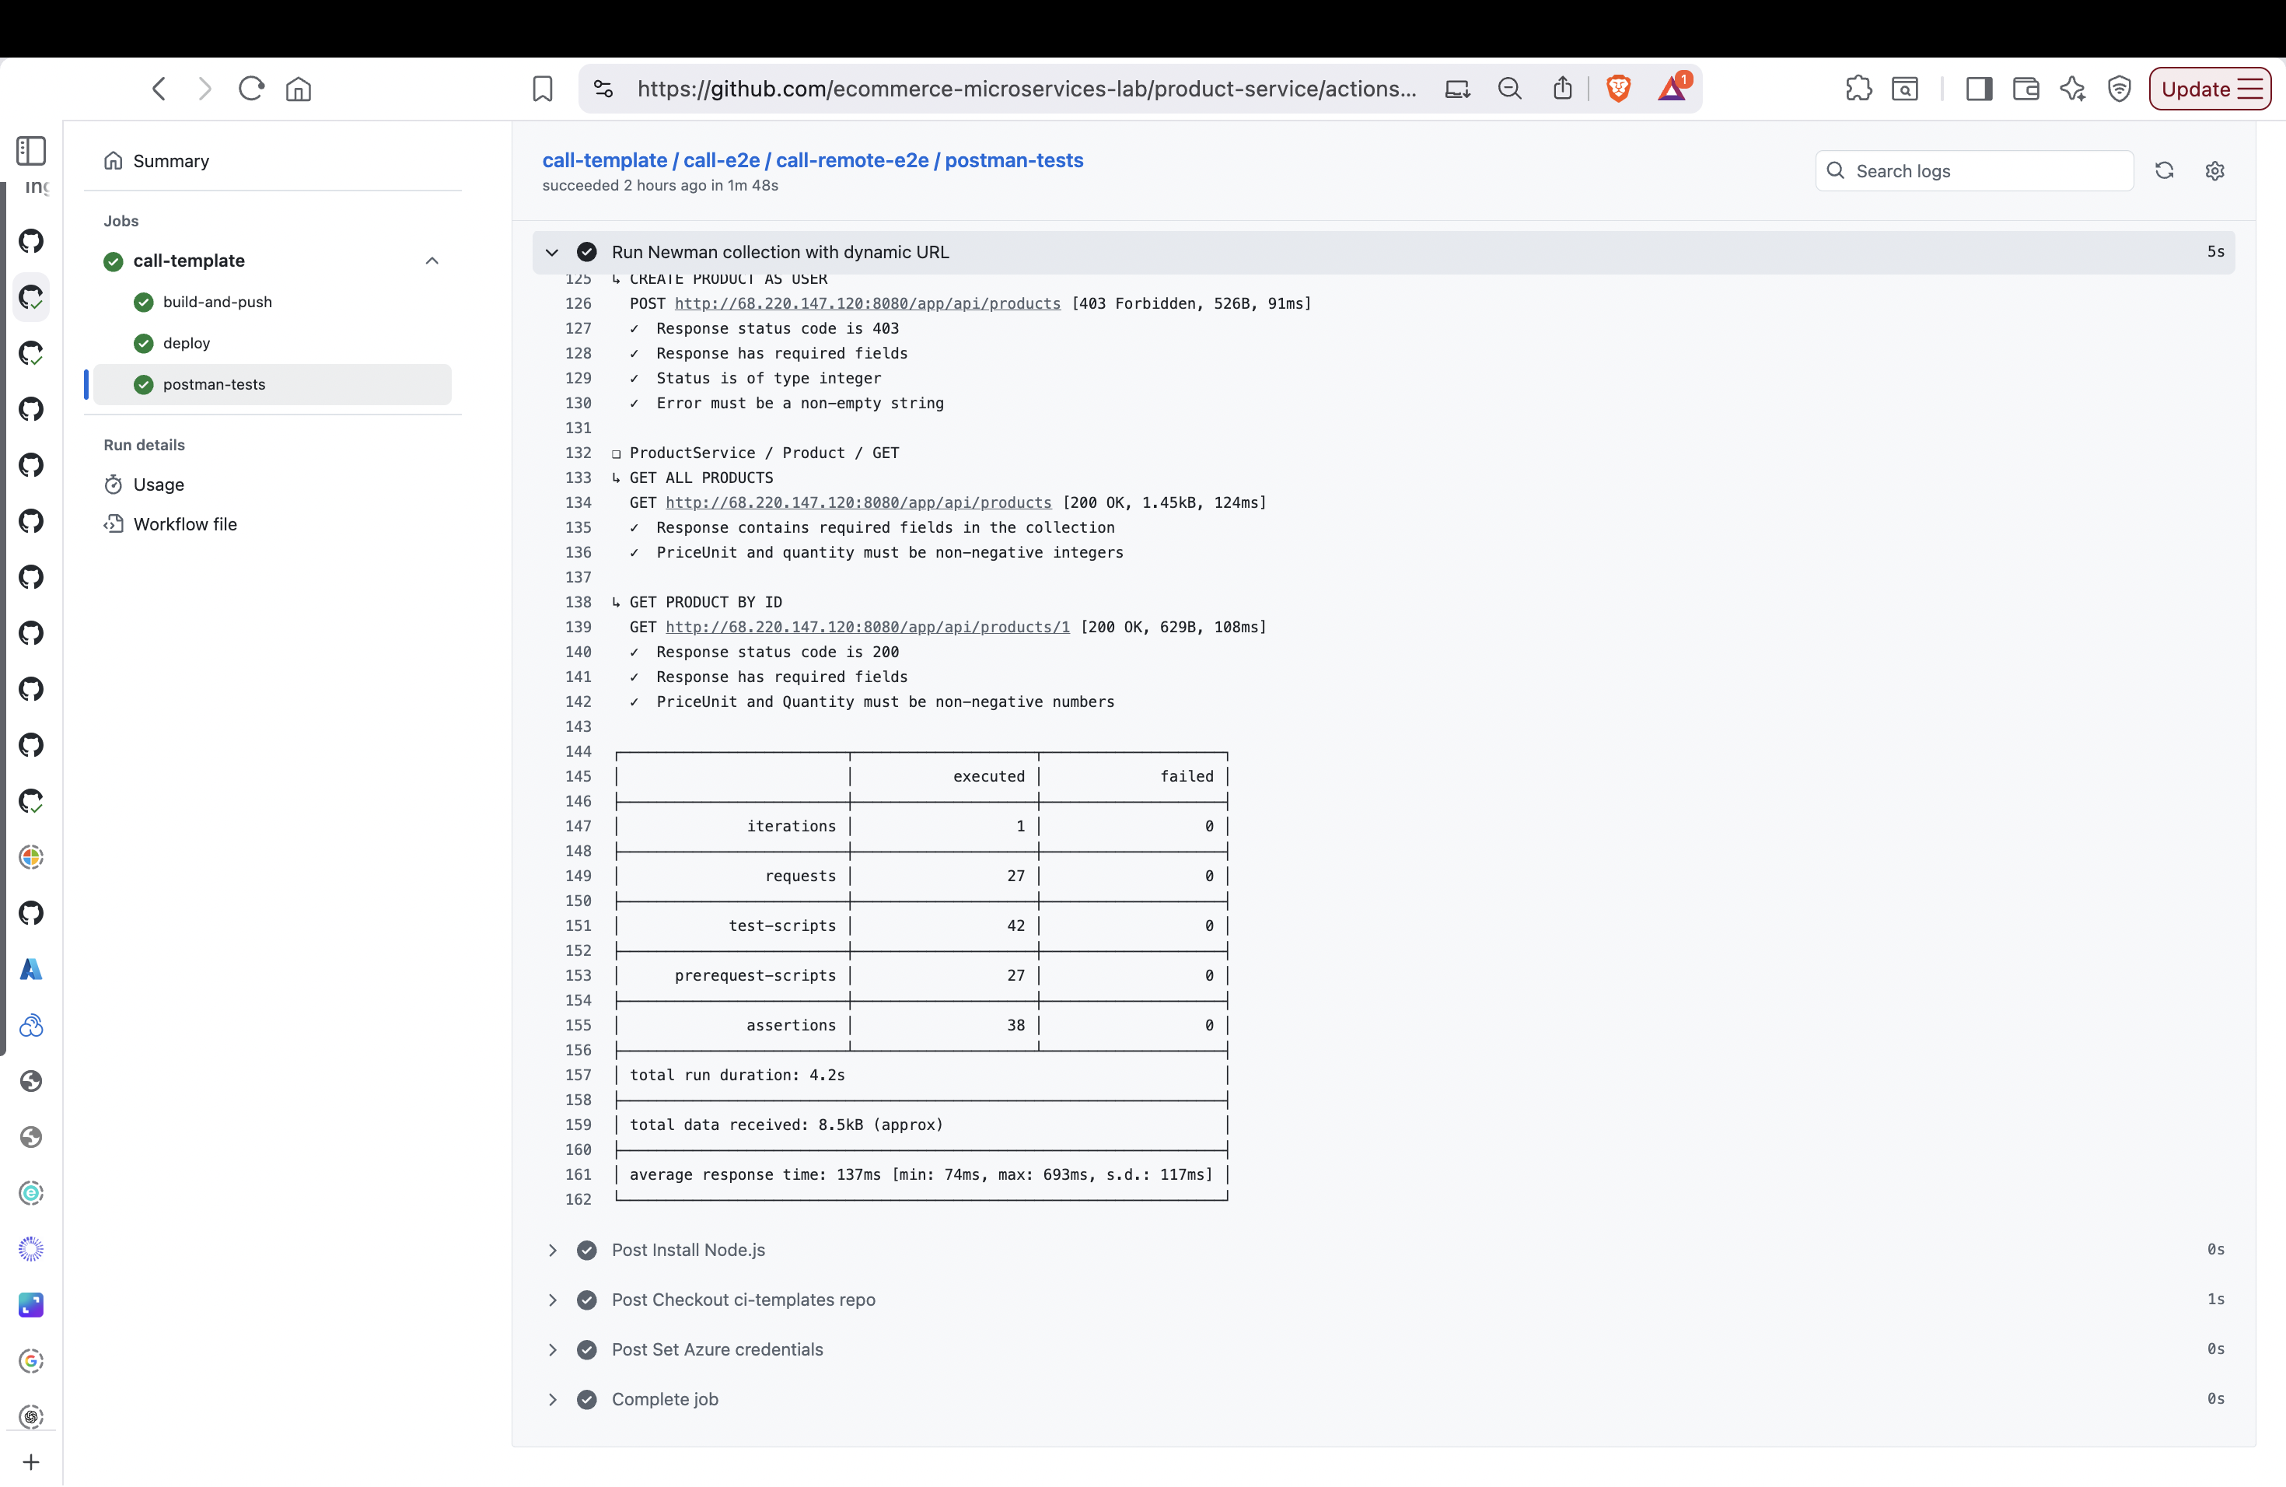This screenshot has height=1487, width=2286.
Task: Toggle the browser sidebar panel icon
Action: click(1979, 89)
